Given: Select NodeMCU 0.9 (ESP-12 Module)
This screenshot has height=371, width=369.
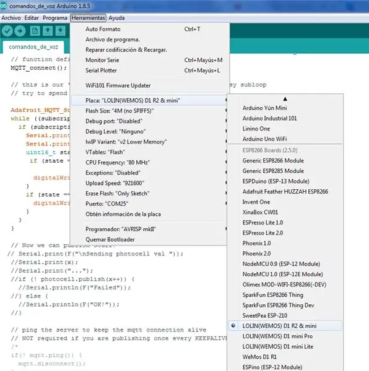Looking at the screenshot, I should point(285,264).
